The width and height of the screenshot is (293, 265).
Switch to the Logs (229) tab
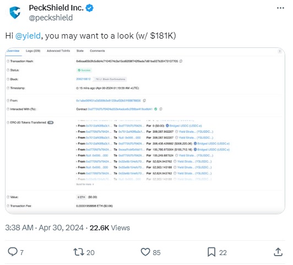click(33, 51)
